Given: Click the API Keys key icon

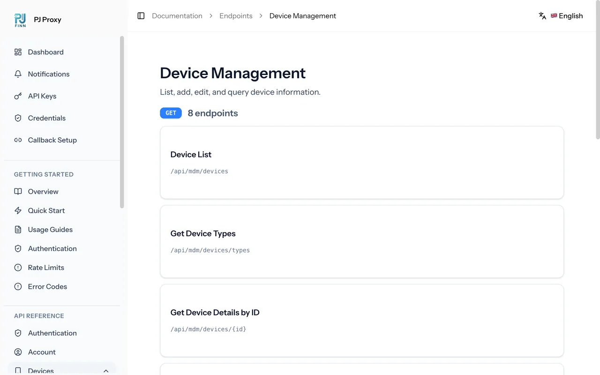Looking at the screenshot, I should [x=18, y=96].
